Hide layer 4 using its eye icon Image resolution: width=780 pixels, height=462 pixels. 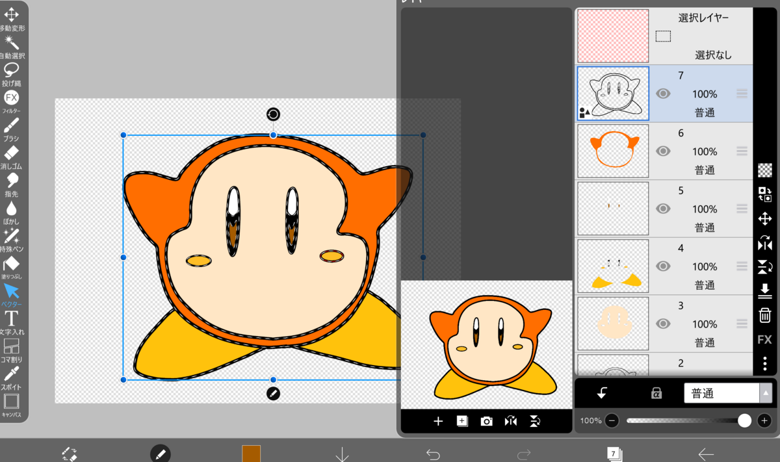tap(663, 266)
